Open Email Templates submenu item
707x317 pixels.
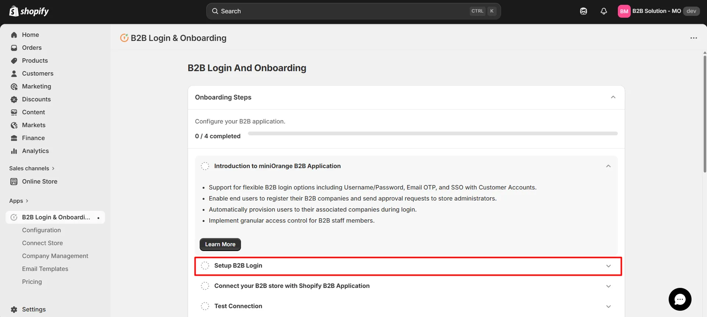(x=45, y=269)
